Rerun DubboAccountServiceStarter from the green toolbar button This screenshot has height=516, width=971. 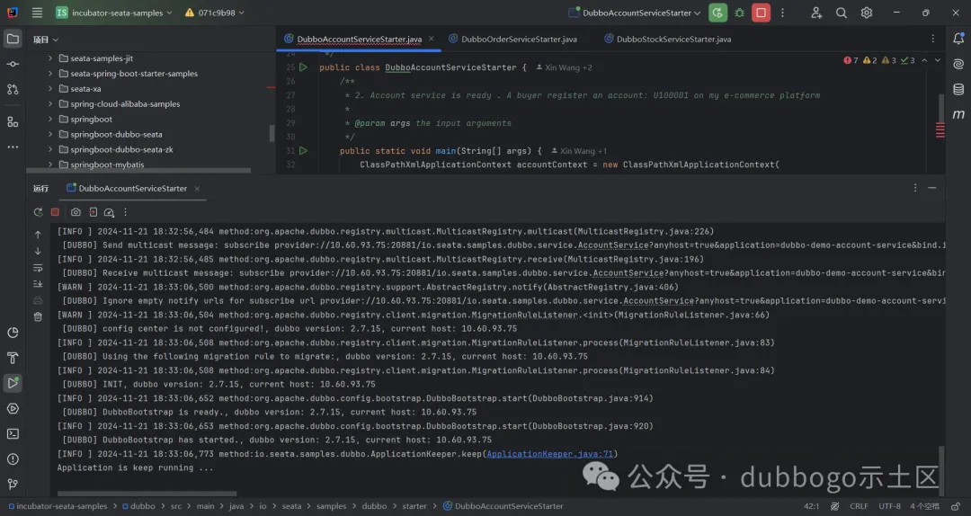(x=717, y=13)
